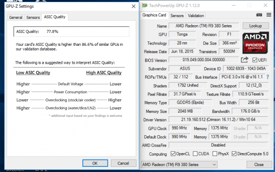275x172 pixels.
Task: Switch to the General tab in Settings
Action: [x=16, y=18]
